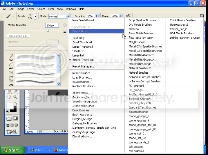This screenshot has width=208, height=155.
Task: Select the Hand tool
Action: (9, 97)
